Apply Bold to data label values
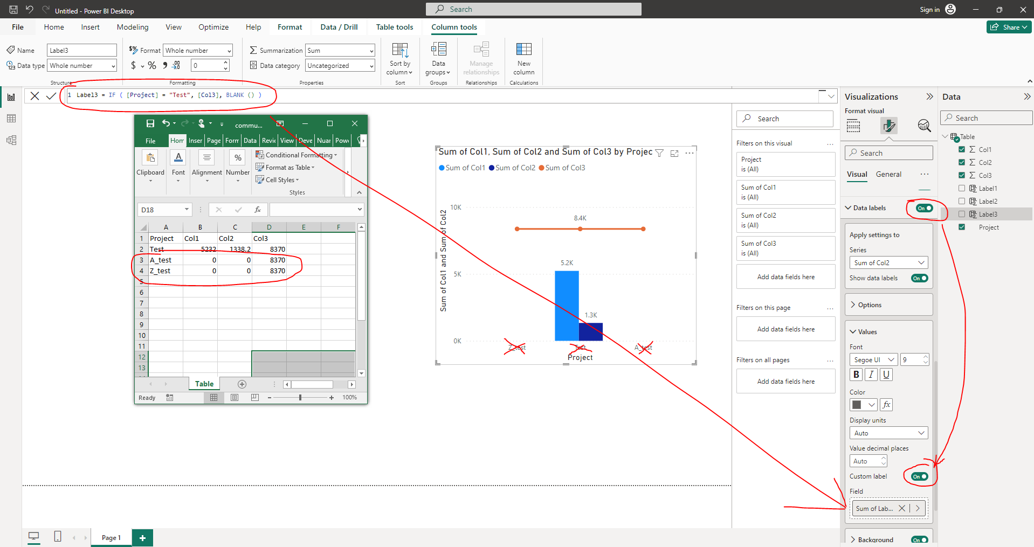The width and height of the screenshot is (1034, 547). [856, 375]
